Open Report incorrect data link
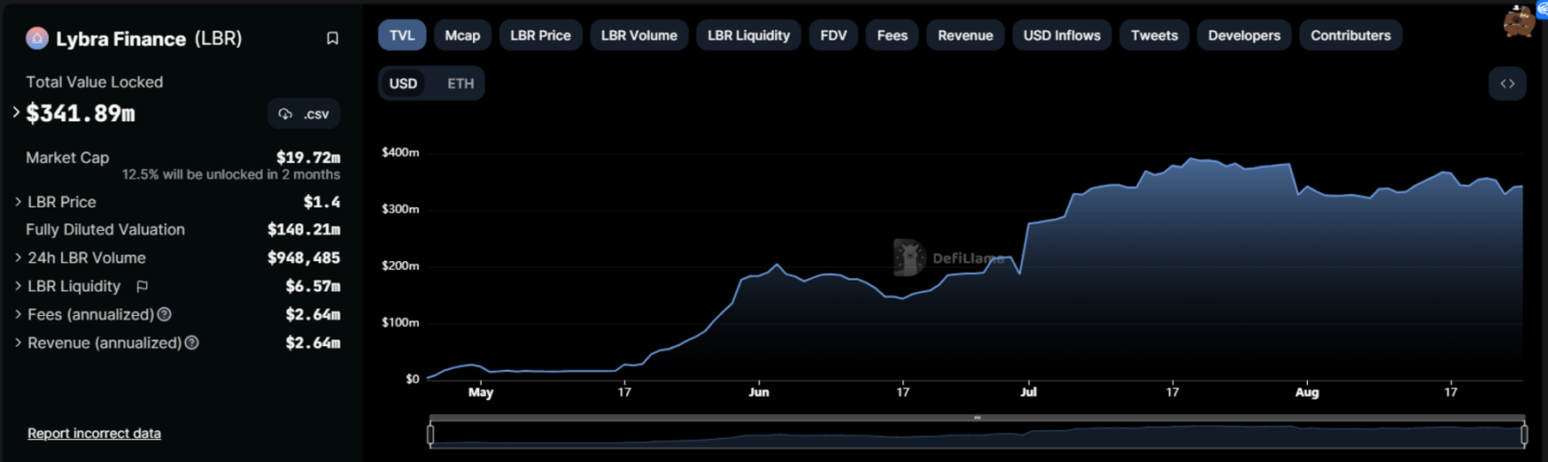The image size is (1548, 462). [94, 434]
